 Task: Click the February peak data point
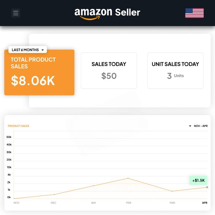pyautogui.click(x=128, y=178)
